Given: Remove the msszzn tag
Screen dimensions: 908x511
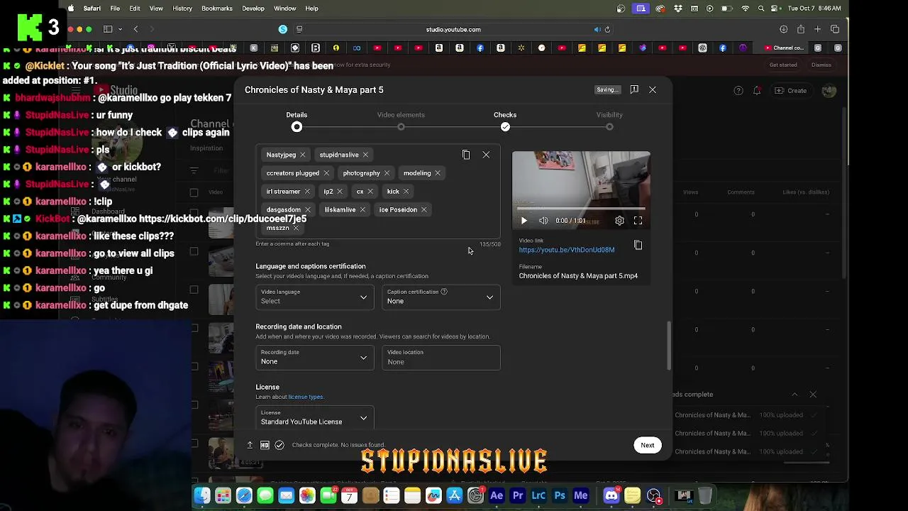Looking at the screenshot, I should pos(296,229).
